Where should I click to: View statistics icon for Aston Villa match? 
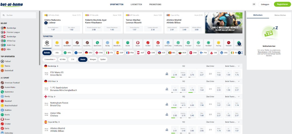pyautogui.click(x=167, y=114)
